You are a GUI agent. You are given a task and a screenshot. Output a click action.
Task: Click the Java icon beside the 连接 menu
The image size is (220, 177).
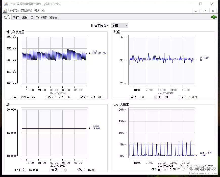click(x=5, y=11)
